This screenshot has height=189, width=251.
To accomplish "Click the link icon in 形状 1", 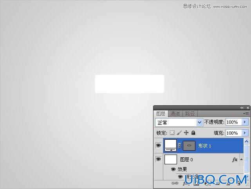I will 179,146.
